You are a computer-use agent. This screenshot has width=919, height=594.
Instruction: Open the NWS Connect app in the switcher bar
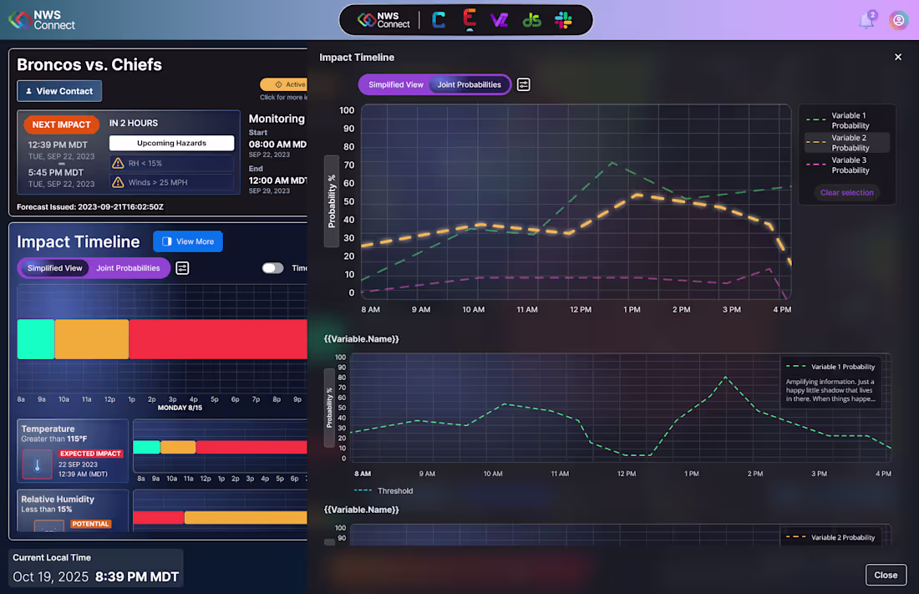pos(383,21)
